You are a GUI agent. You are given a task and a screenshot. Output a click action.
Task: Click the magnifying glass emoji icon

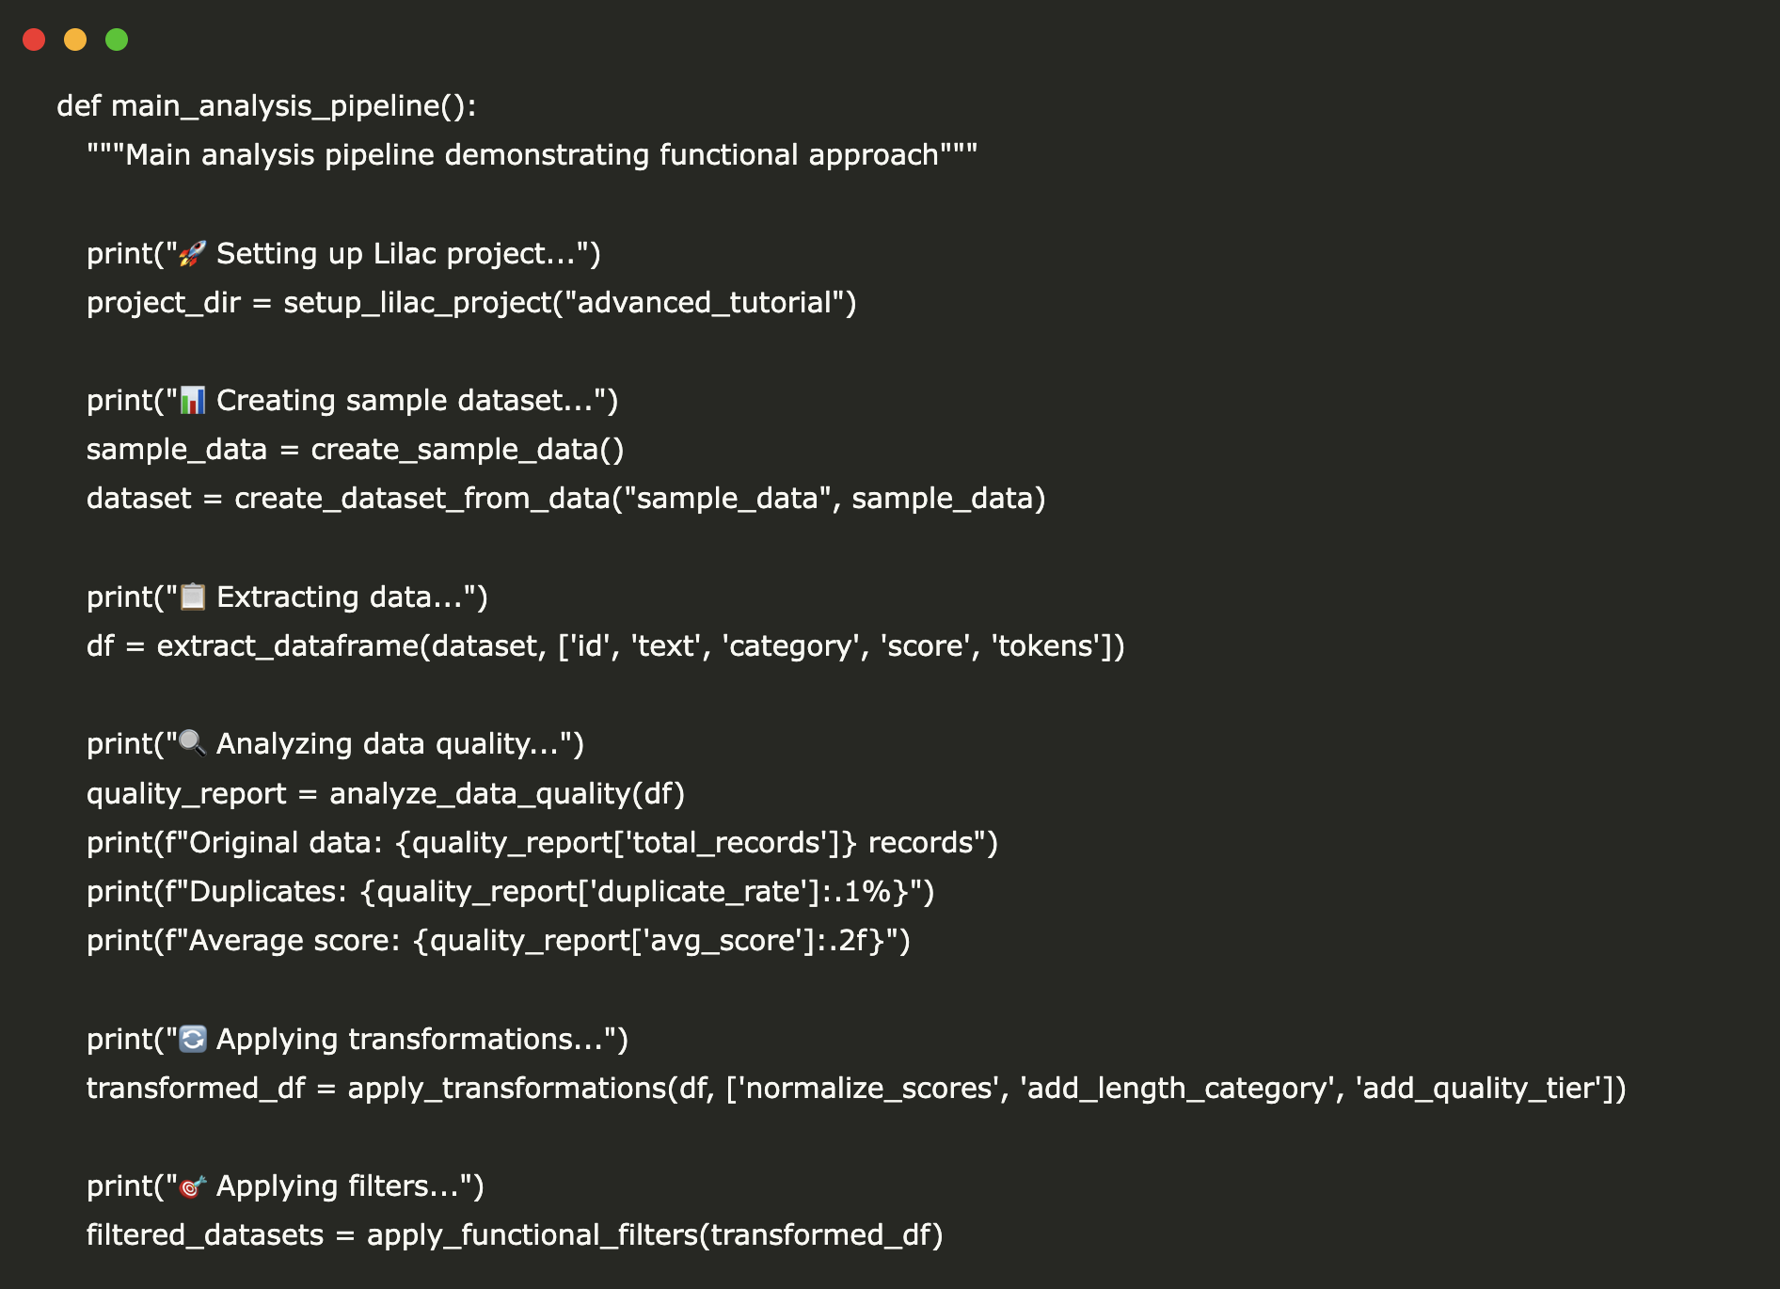coord(193,743)
